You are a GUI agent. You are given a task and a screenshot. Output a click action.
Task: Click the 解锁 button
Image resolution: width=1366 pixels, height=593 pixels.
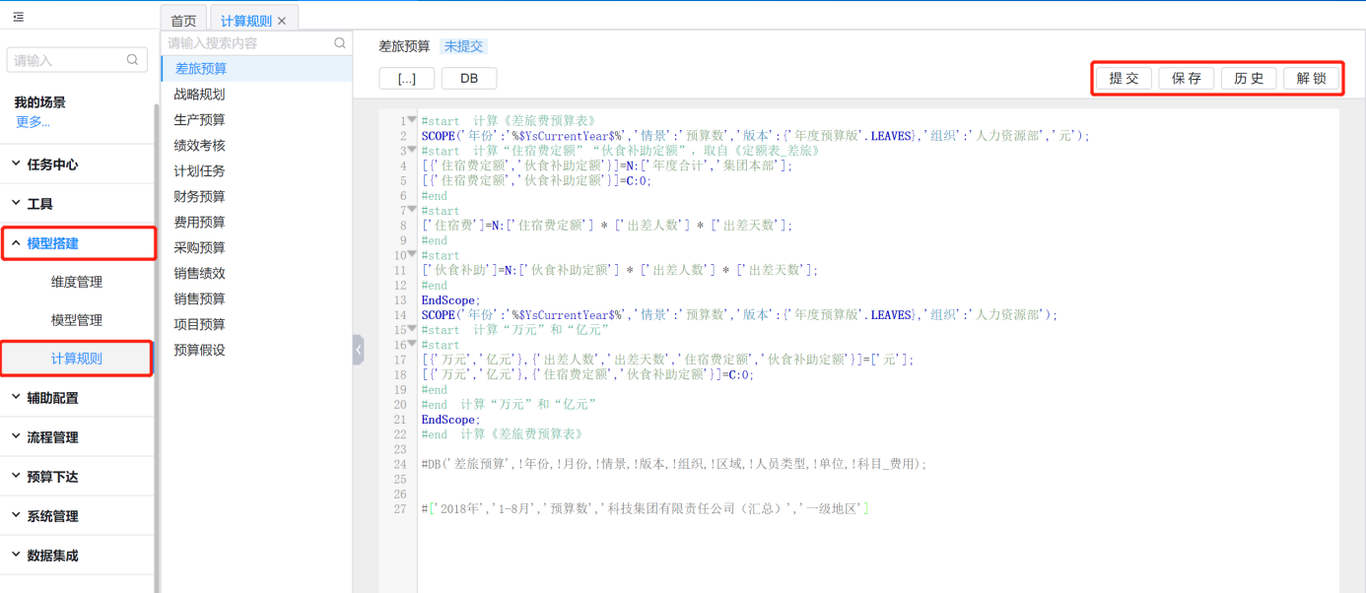1311,79
